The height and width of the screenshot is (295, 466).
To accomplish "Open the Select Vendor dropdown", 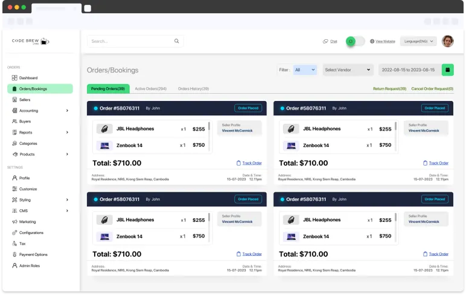I will [348, 70].
